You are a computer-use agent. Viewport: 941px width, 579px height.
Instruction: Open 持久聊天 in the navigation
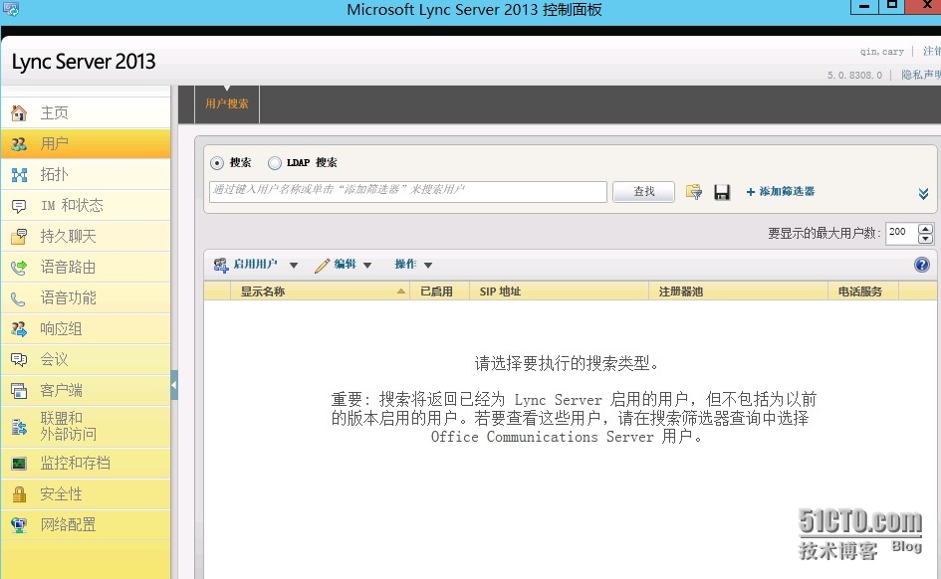[x=86, y=237]
